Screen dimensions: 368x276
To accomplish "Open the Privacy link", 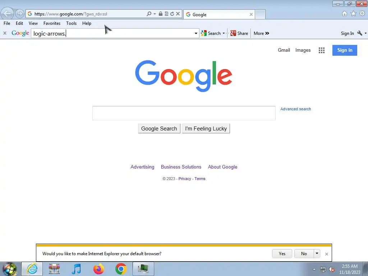I will click(185, 179).
